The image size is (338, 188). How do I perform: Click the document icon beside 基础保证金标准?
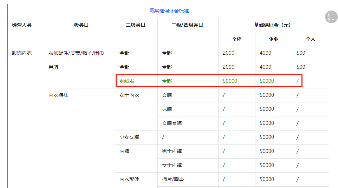coord(151,11)
